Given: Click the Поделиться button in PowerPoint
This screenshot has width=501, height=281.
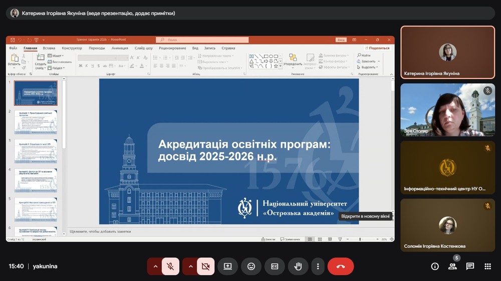Looking at the screenshot, I should click(x=379, y=48).
